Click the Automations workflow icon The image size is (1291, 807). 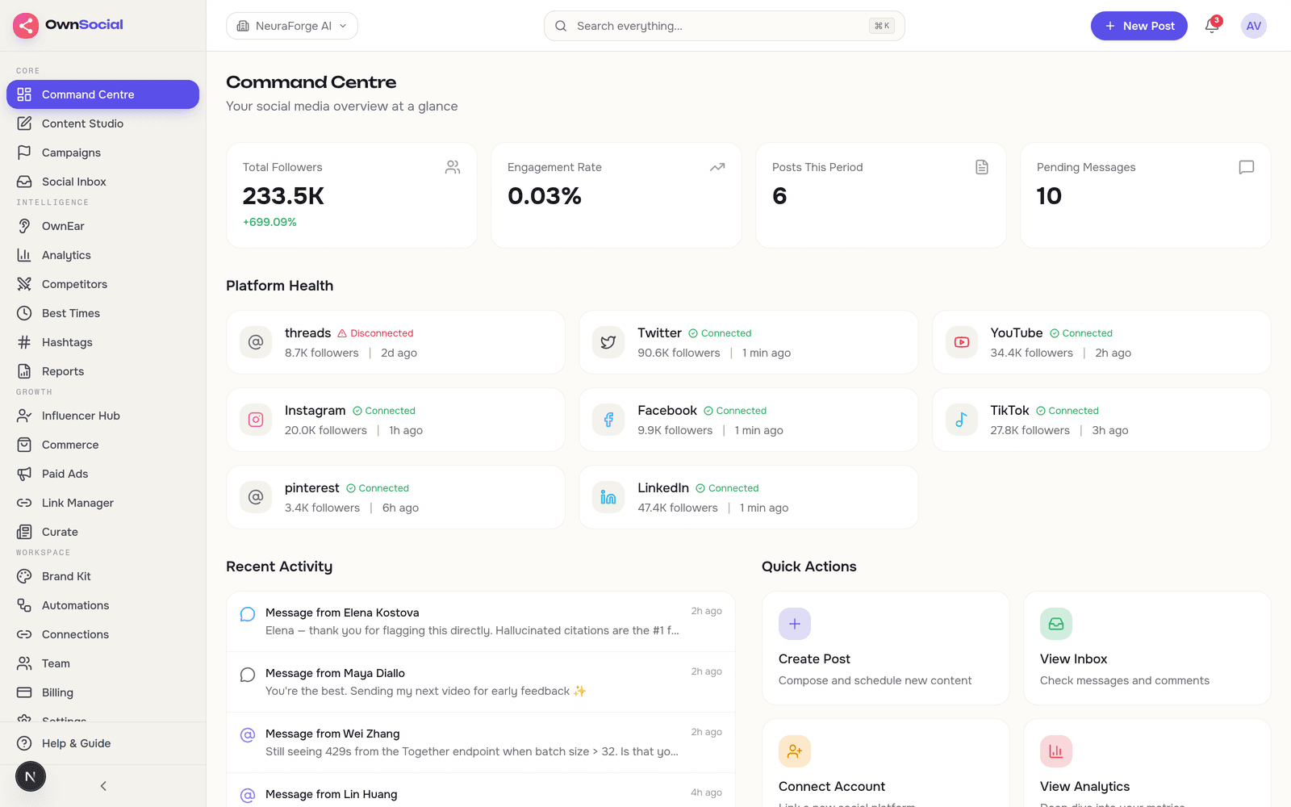pos(24,605)
